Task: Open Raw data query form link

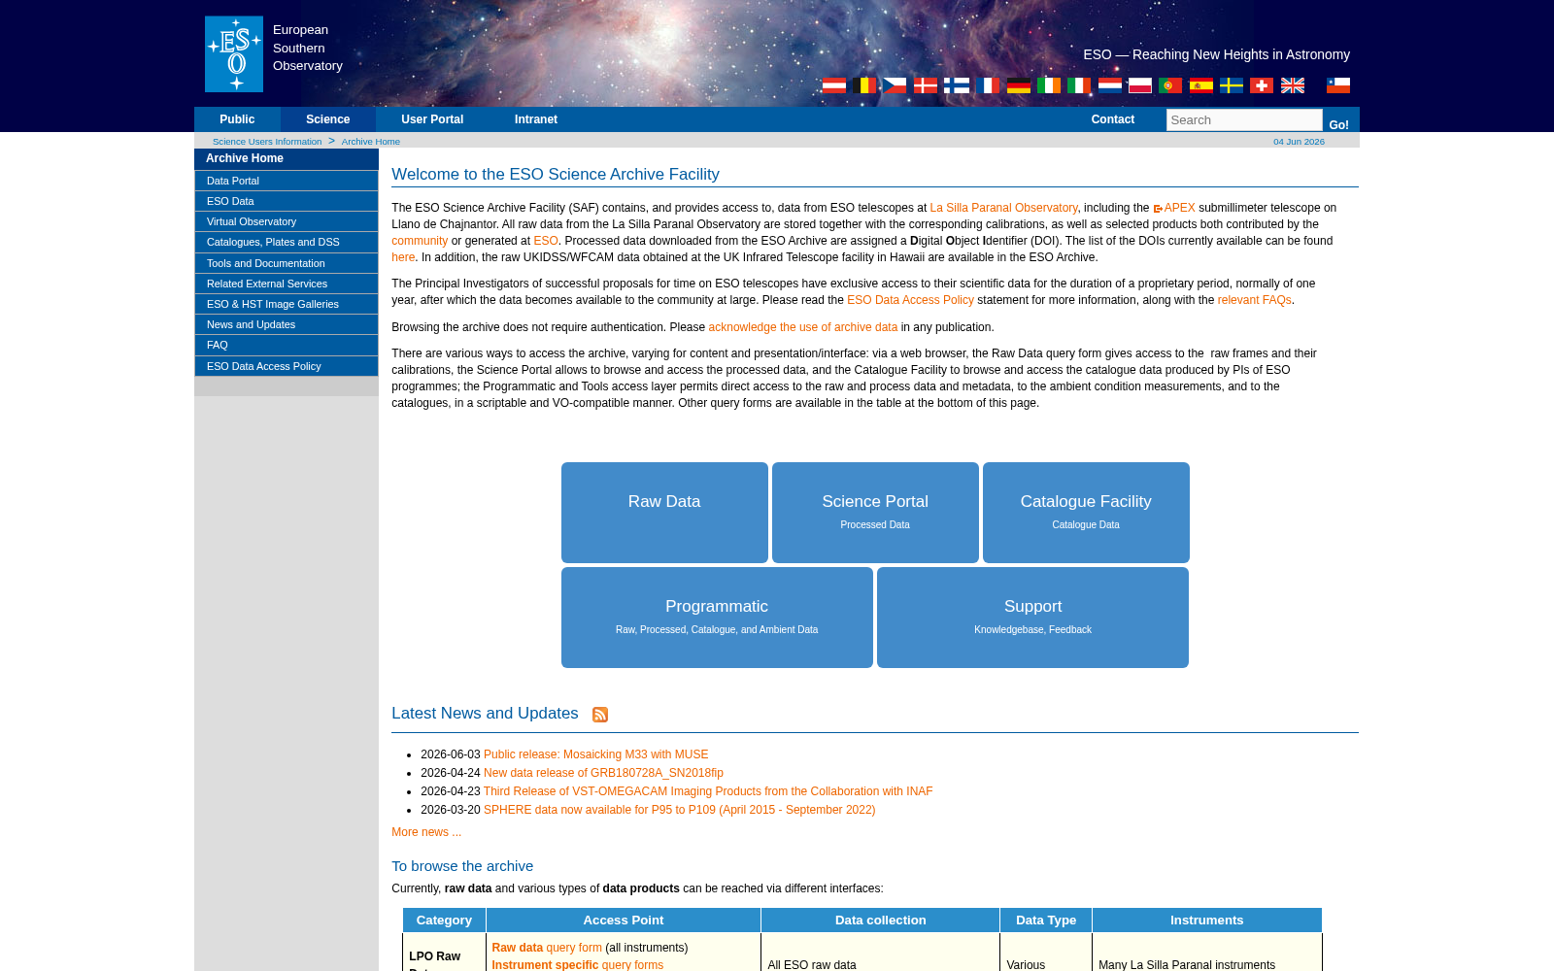Action: coord(547,948)
